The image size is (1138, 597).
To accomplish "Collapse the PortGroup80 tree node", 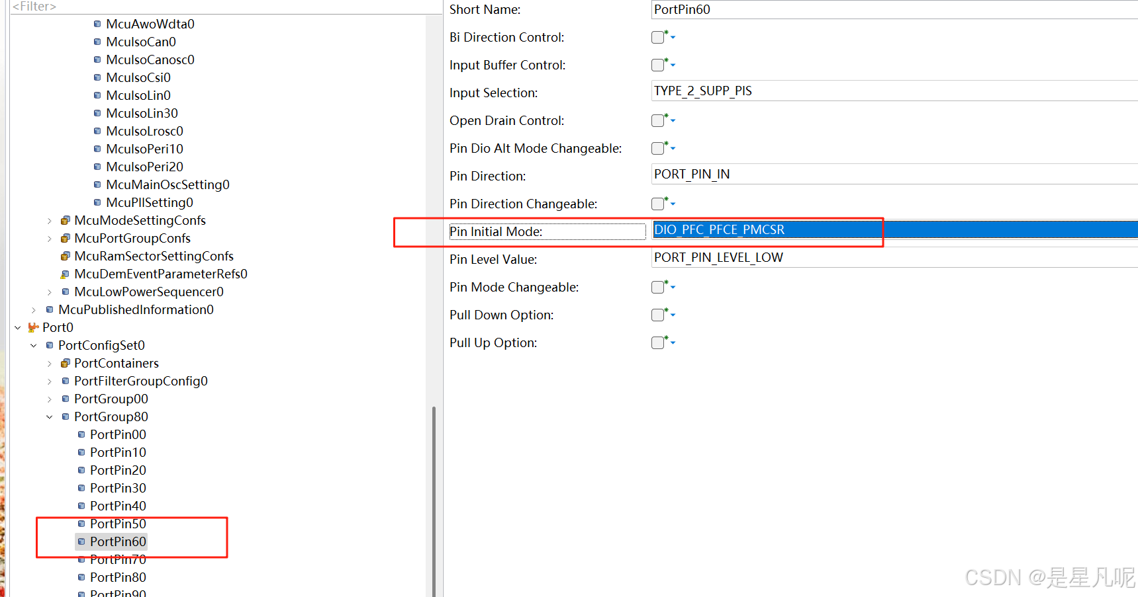I will point(50,417).
